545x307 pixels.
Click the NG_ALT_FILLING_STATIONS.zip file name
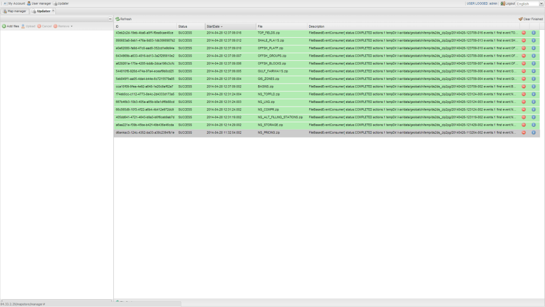coord(280,117)
